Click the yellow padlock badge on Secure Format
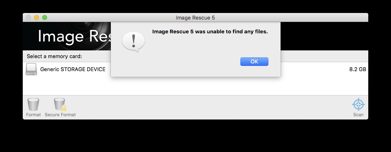This screenshot has height=152, width=391. [x=64, y=108]
